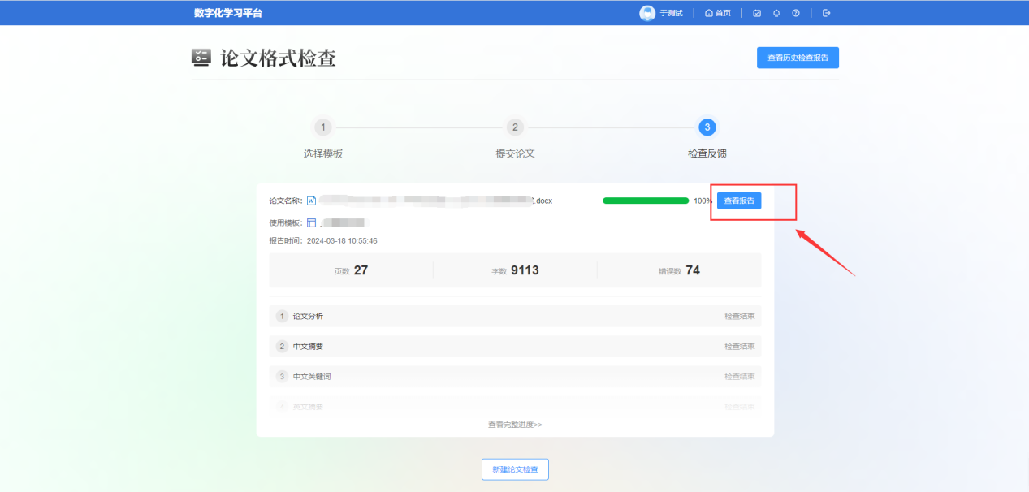This screenshot has height=492, width=1029.
Task: Click the user avatar icon in header
Action: [x=647, y=13]
